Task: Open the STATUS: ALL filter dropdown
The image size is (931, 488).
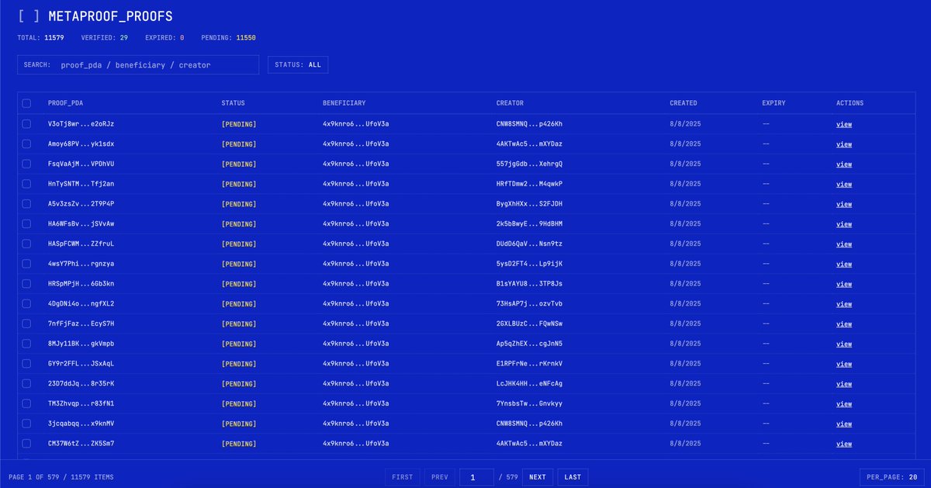Action: 297,64
